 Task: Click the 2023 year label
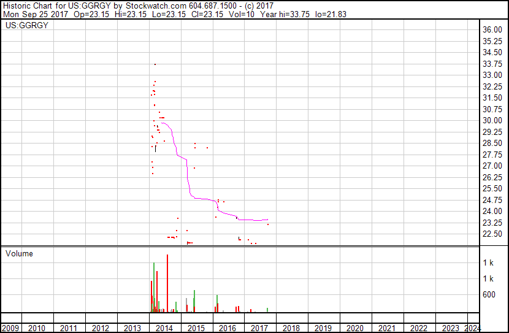click(451, 328)
